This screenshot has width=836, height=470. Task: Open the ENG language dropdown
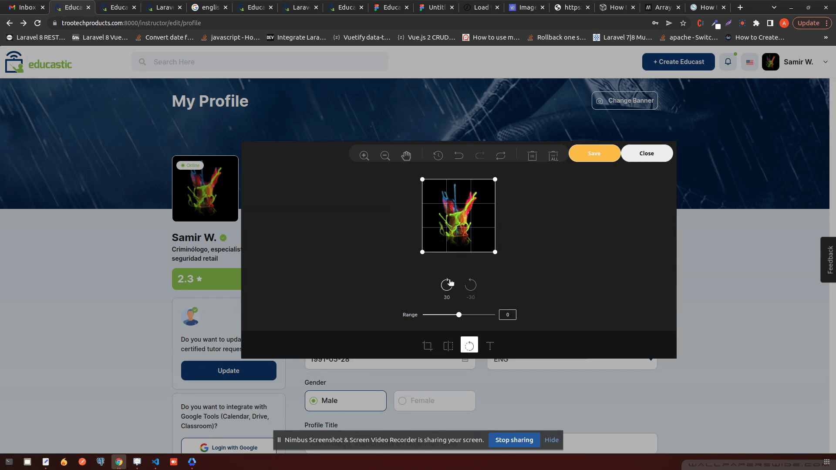coord(572,359)
